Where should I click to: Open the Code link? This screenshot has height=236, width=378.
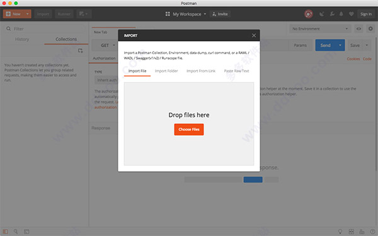[x=367, y=59]
